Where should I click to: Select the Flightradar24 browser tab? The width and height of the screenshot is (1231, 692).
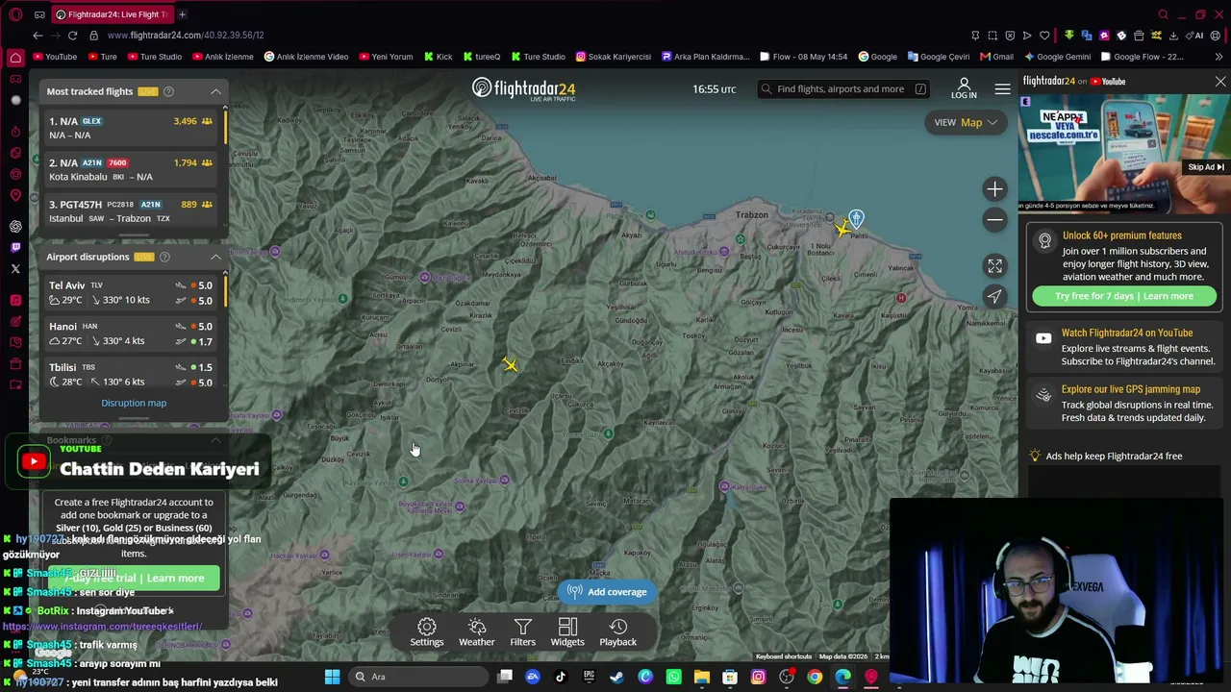pyautogui.click(x=112, y=14)
